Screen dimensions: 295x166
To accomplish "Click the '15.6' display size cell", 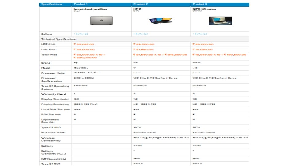I will [76, 99].
